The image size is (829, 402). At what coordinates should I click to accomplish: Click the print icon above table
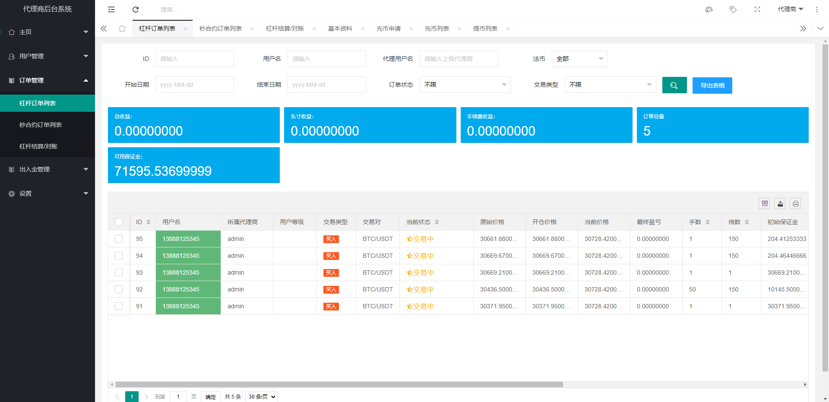795,204
